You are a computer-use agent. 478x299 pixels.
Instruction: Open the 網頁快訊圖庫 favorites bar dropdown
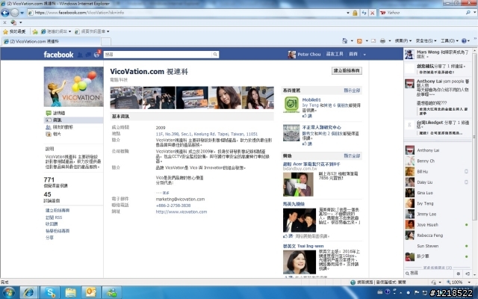click(x=92, y=31)
